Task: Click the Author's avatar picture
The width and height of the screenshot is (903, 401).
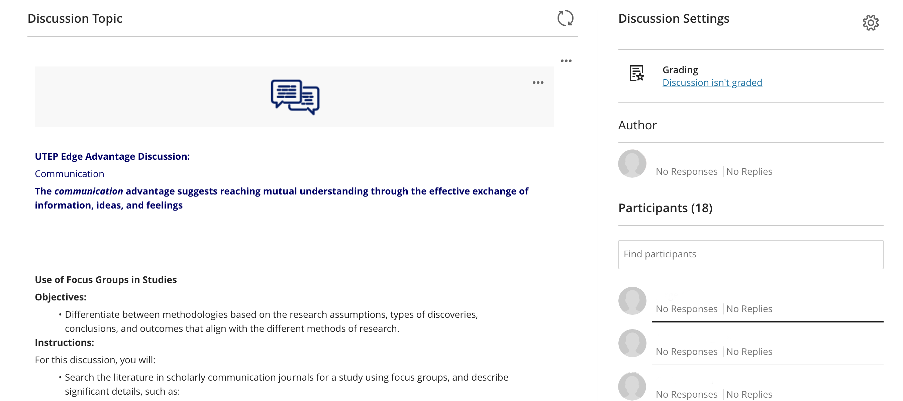Action: tap(632, 163)
